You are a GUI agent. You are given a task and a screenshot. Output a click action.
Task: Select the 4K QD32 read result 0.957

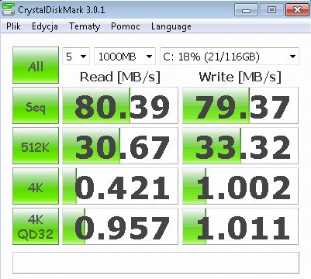120,226
